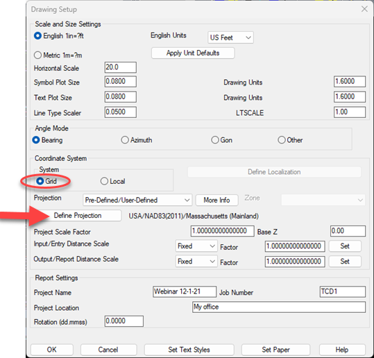Select Metric 1m=?m radio option
The height and width of the screenshot is (358, 374).
click(x=58, y=55)
